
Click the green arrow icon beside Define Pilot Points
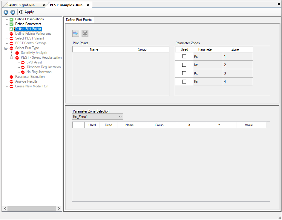click(11, 29)
